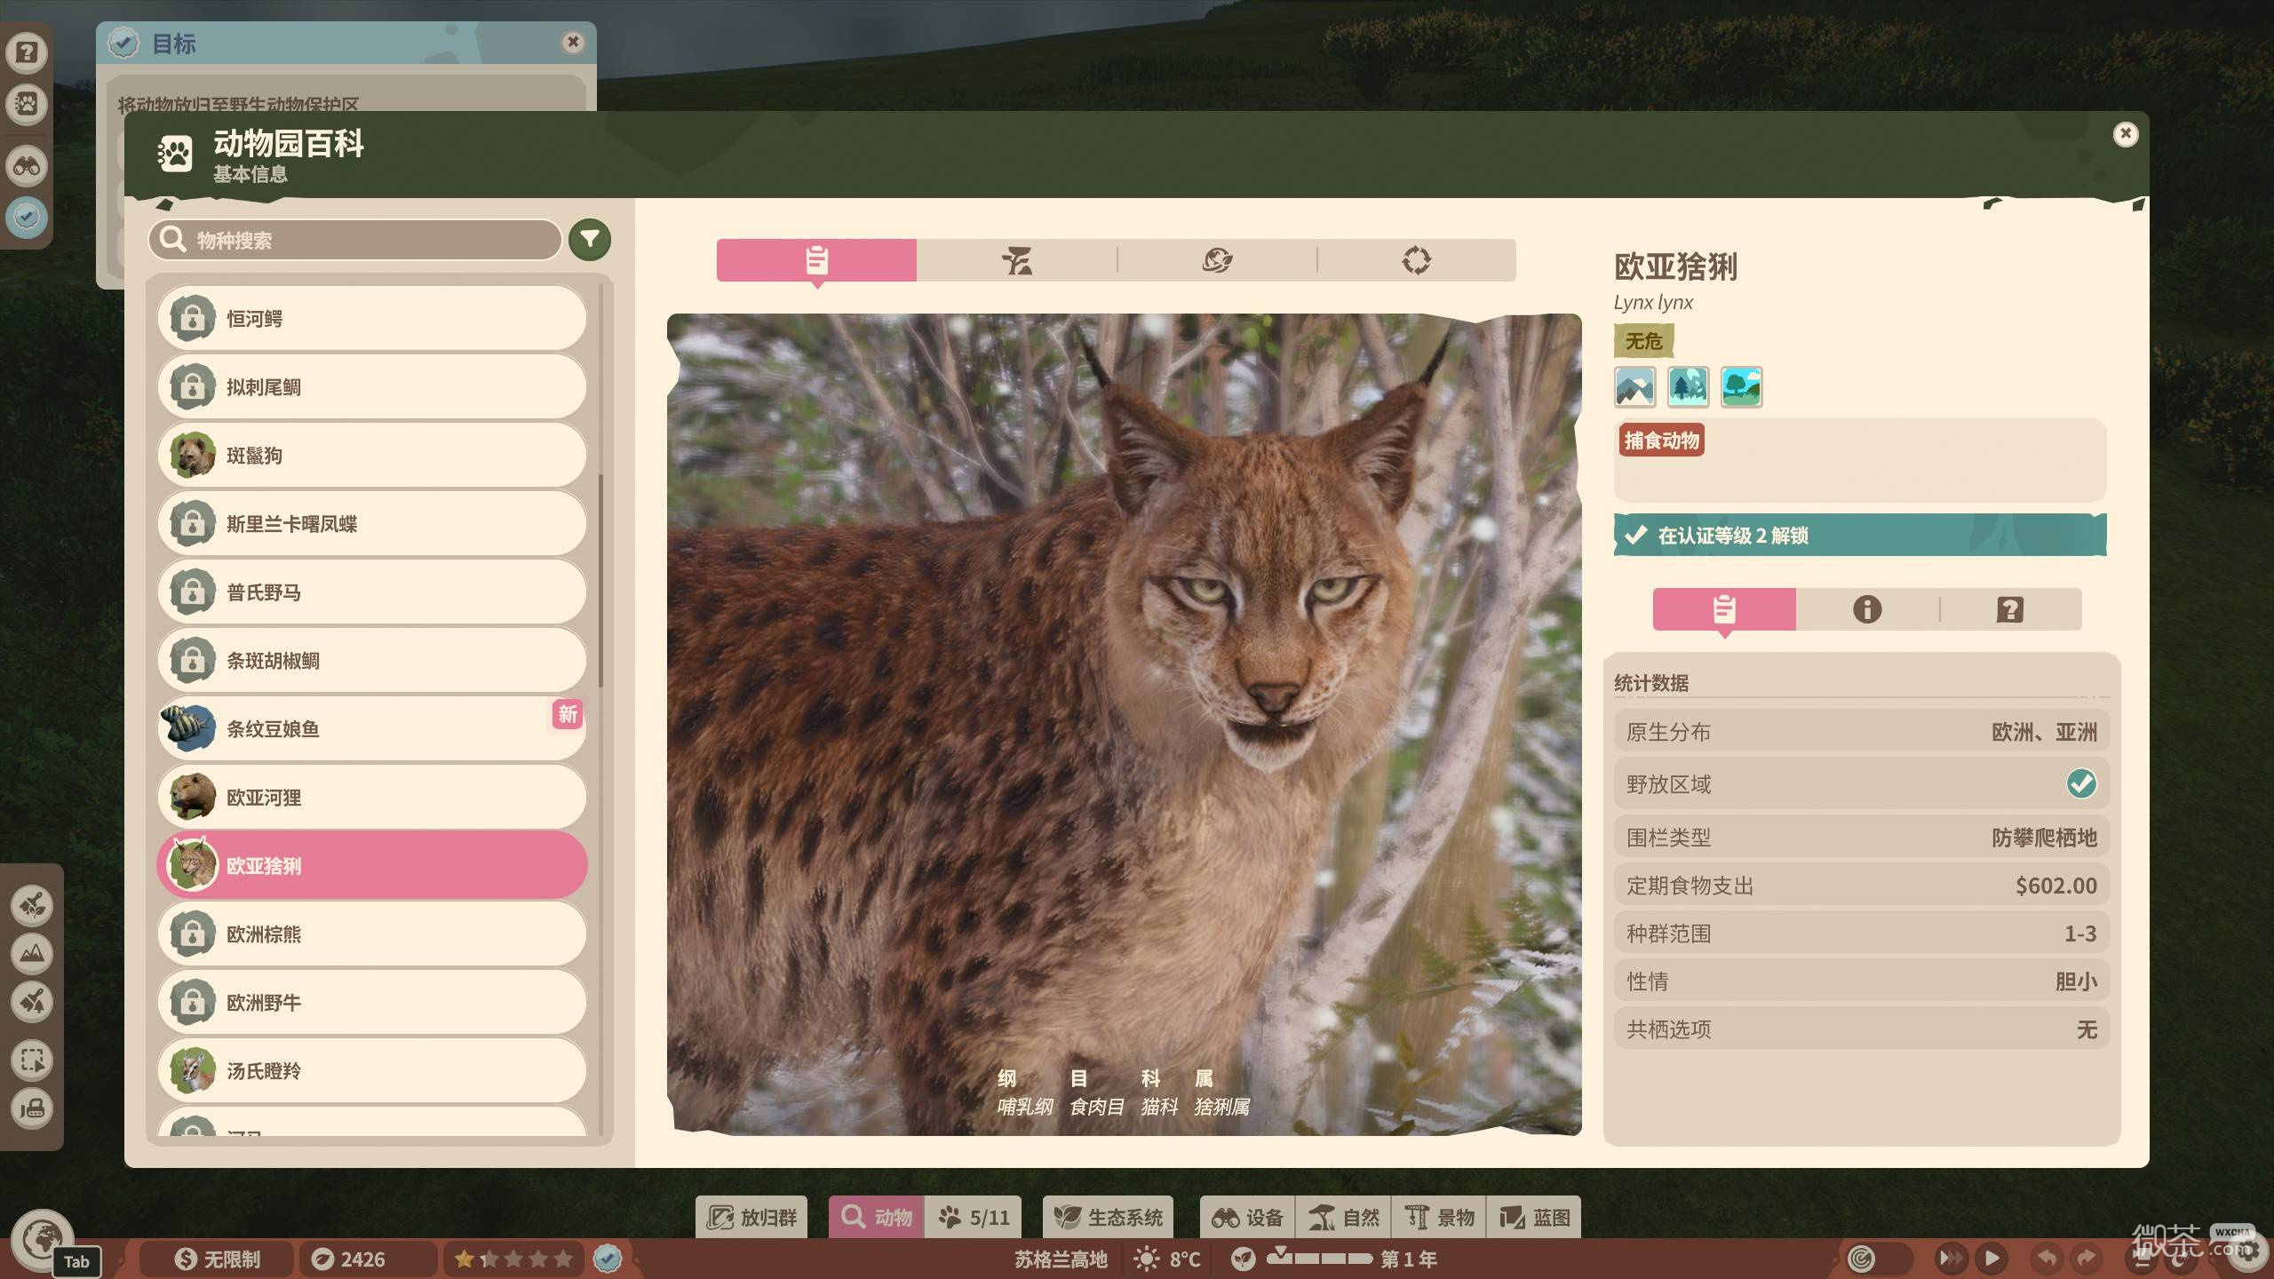
Task: Select the locked 恒河鳄 entry
Action: [x=372, y=318]
